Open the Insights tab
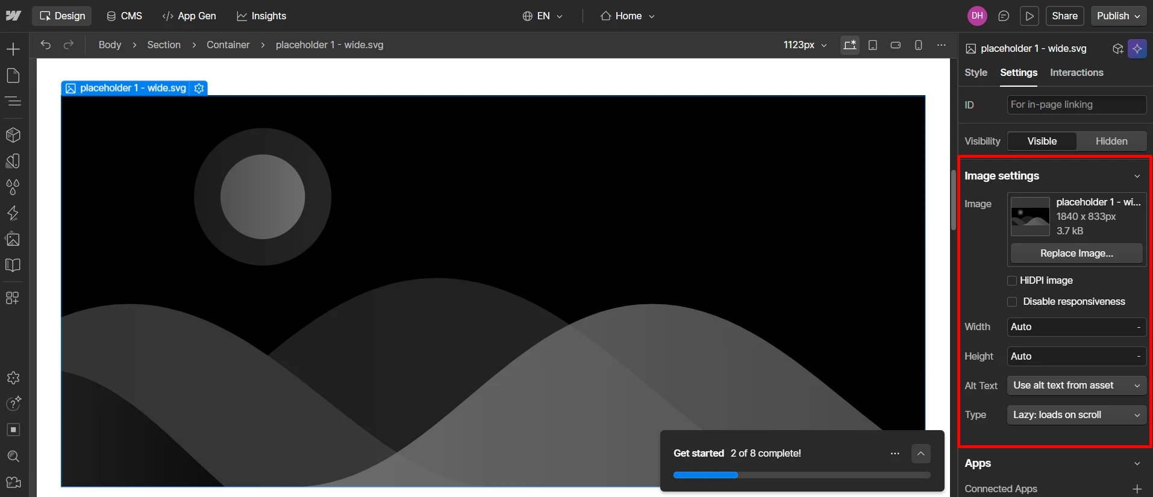Image resolution: width=1153 pixels, height=497 pixels. coord(261,16)
